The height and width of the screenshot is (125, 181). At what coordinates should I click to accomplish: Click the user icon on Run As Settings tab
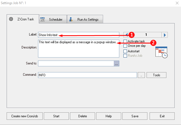click(x=71, y=19)
